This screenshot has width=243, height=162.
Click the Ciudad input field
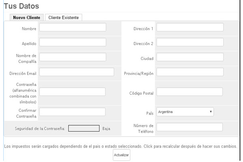(190, 57)
